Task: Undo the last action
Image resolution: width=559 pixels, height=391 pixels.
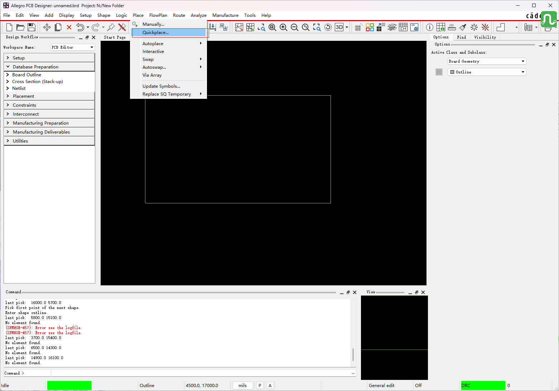Action: coord(80,27)
